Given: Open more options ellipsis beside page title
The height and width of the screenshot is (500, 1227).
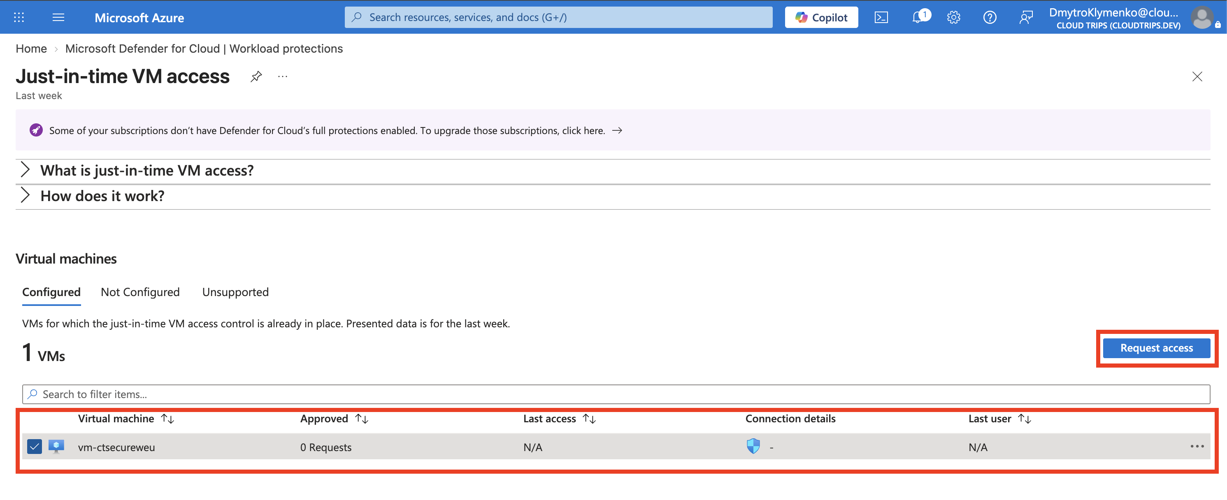Looking at the screenshot, I should pyautogui.click(x=282, y=76).
